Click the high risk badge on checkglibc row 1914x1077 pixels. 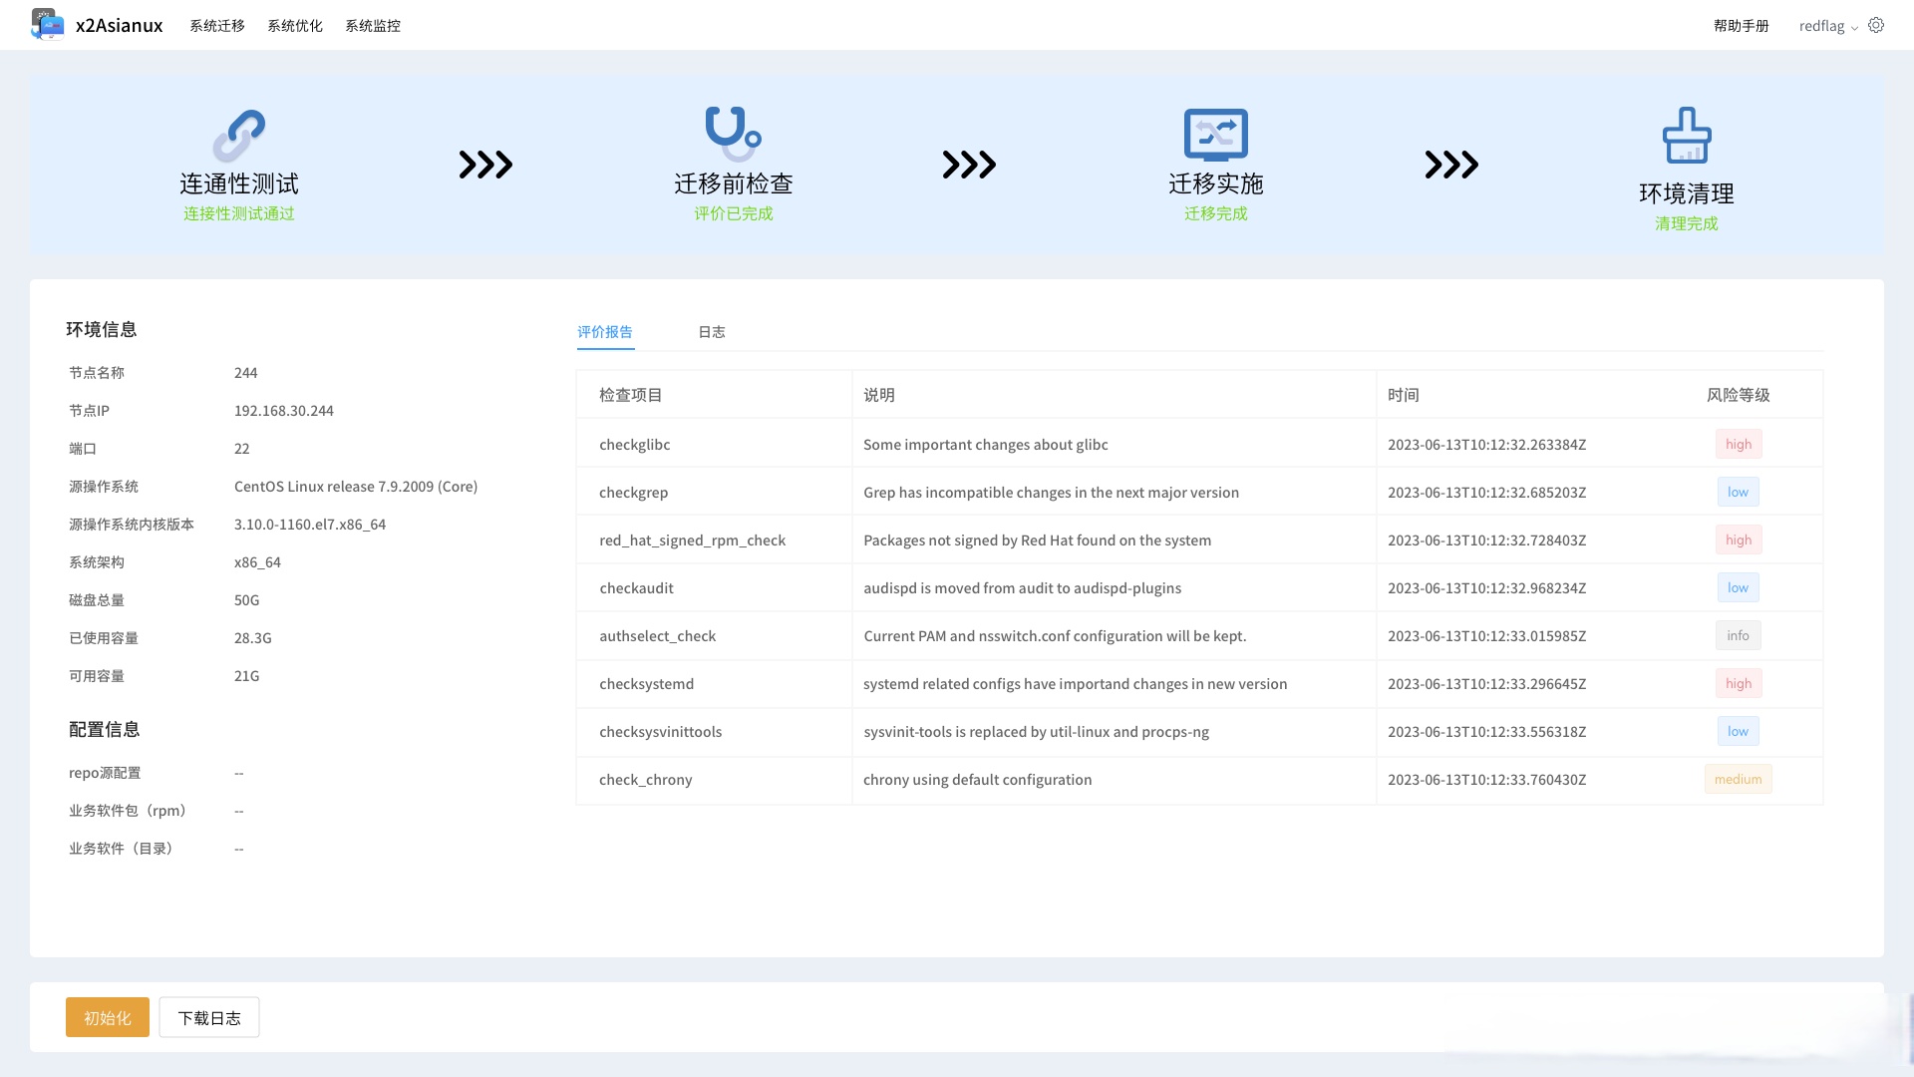tap(1738, 444)
